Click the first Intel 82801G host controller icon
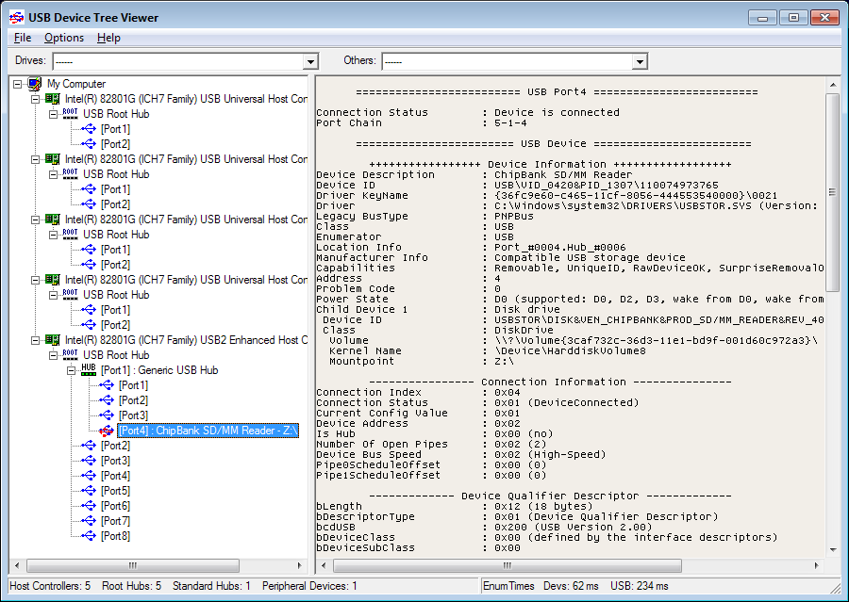 (x=52, y=97)
